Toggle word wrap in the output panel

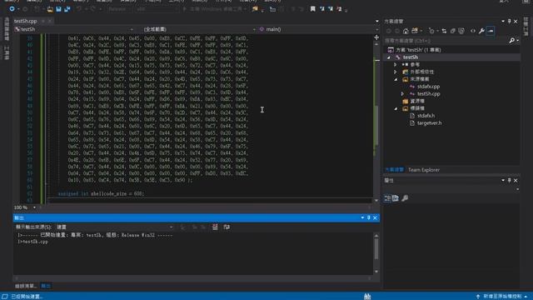(227, 227)
